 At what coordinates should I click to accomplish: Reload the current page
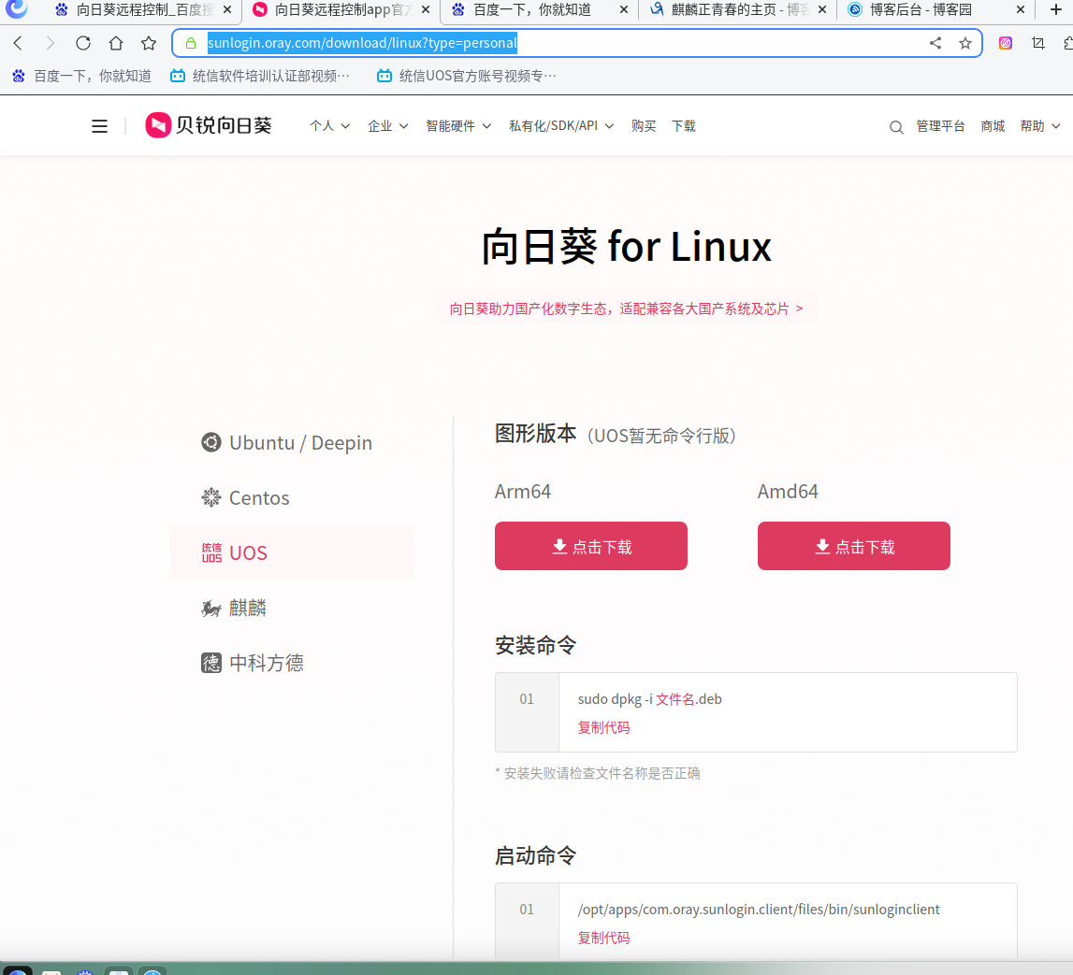coord(83,43)
